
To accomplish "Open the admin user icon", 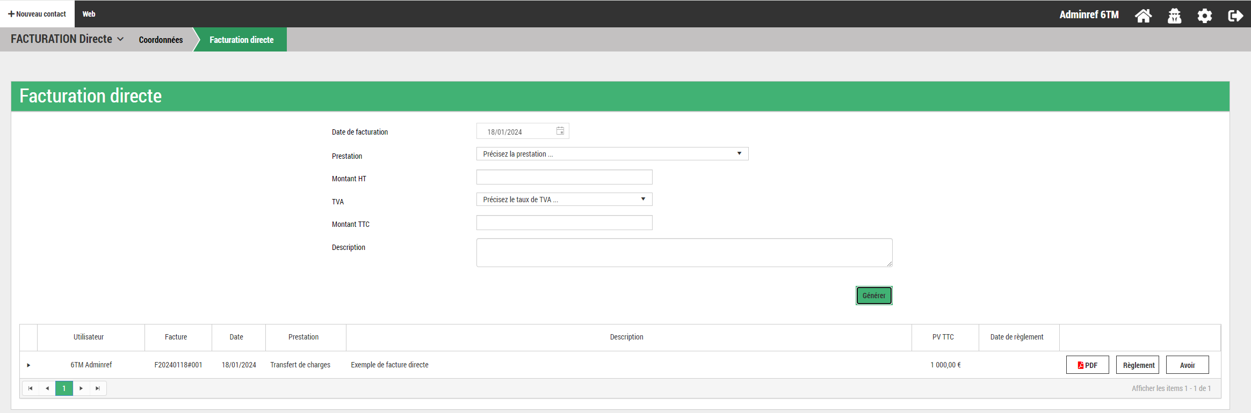I will (1174, 16).
